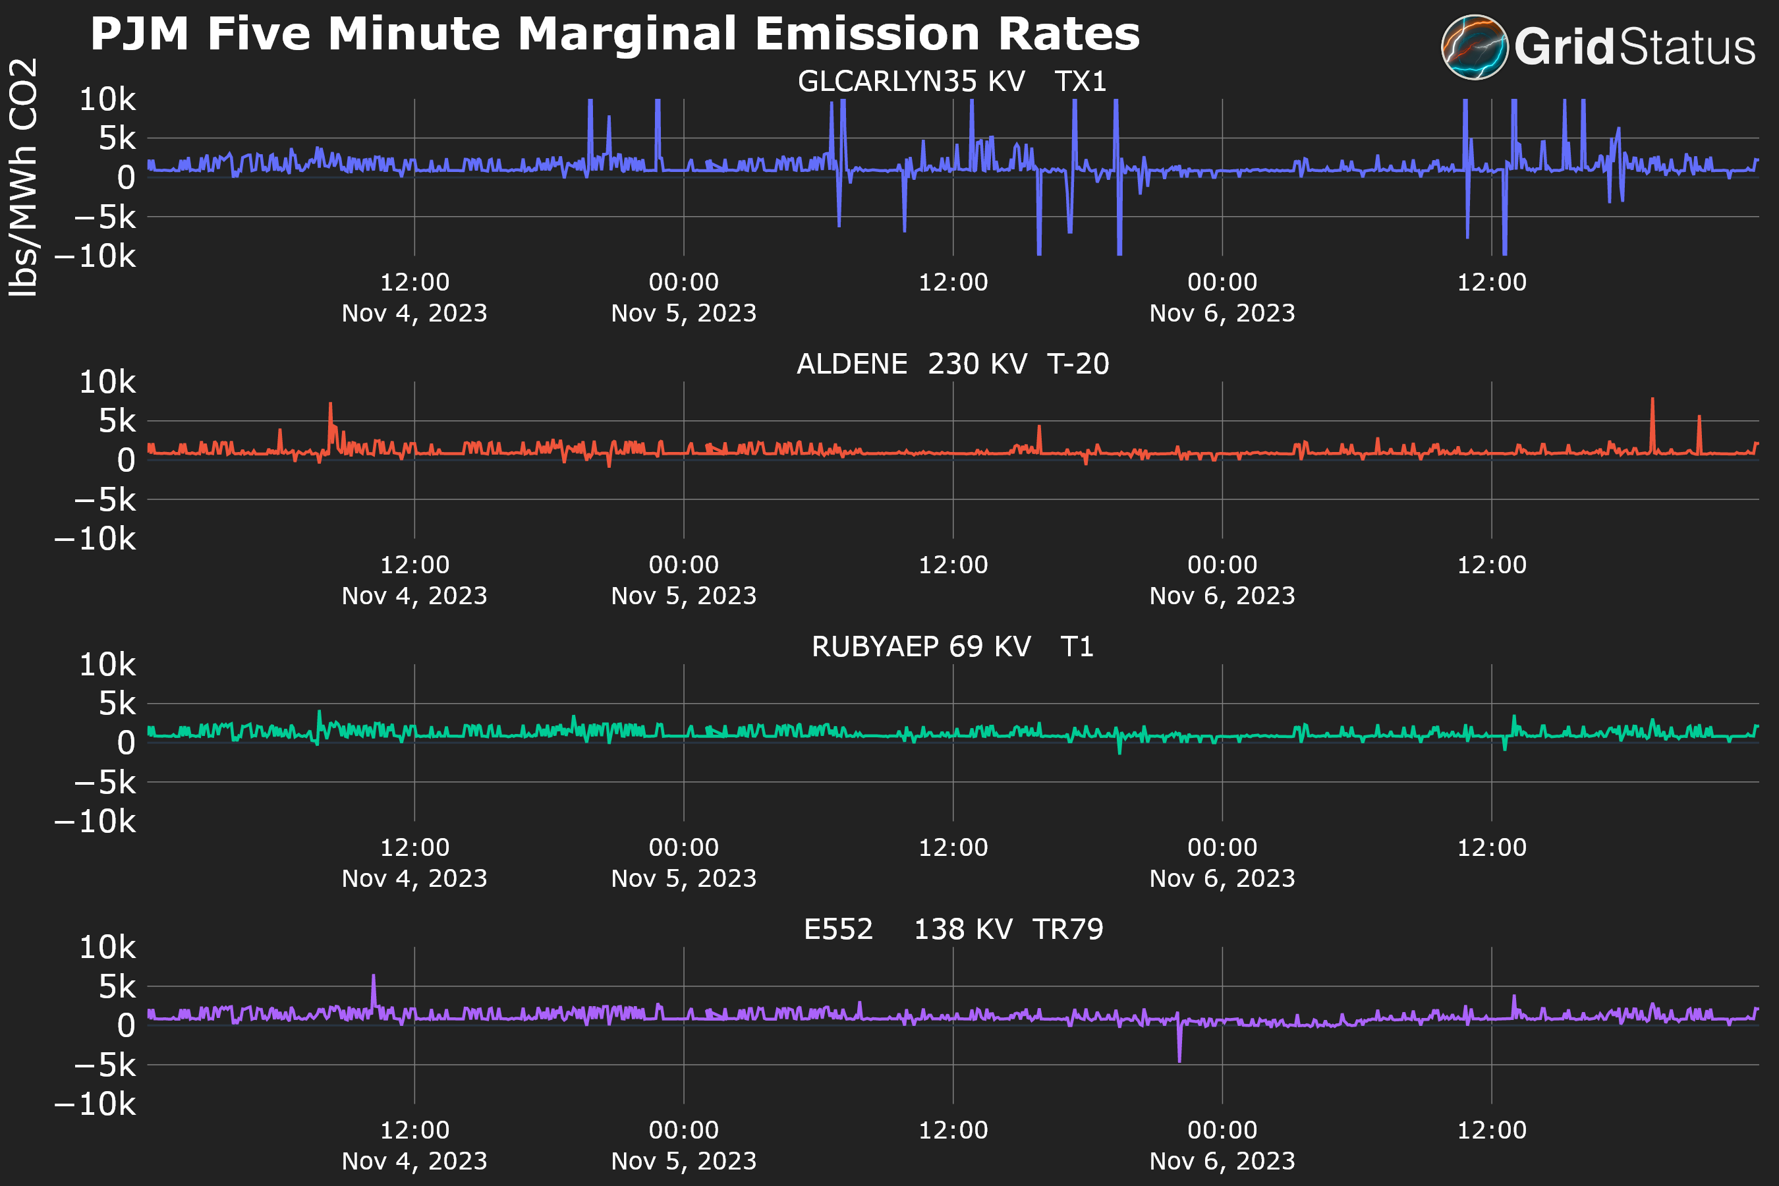Click the −10k y-axis tick of ALDENE chart

coord(96,538)
